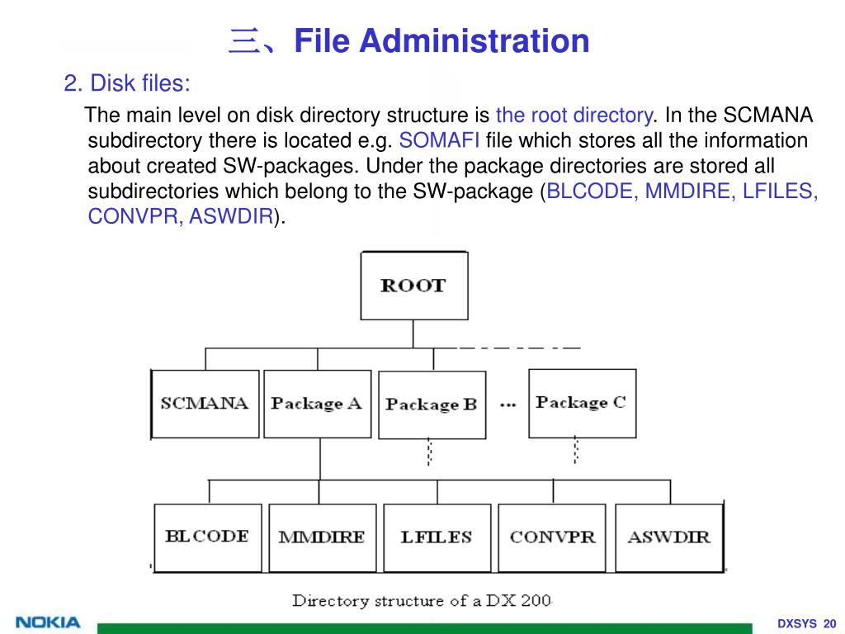Select the BLCODE subdirectory box
Screen dimensions: 845x634
click(x=207, y=538)
